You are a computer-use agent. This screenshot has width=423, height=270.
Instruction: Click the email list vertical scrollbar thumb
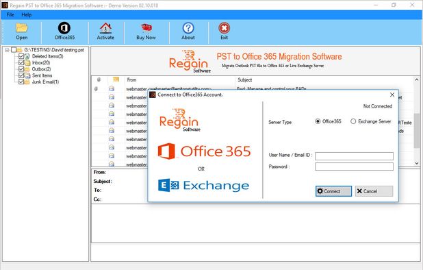[417, 131]
